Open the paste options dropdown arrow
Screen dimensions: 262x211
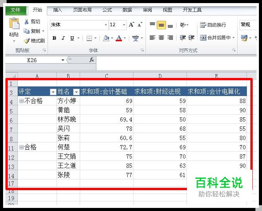tap(14, 41)
